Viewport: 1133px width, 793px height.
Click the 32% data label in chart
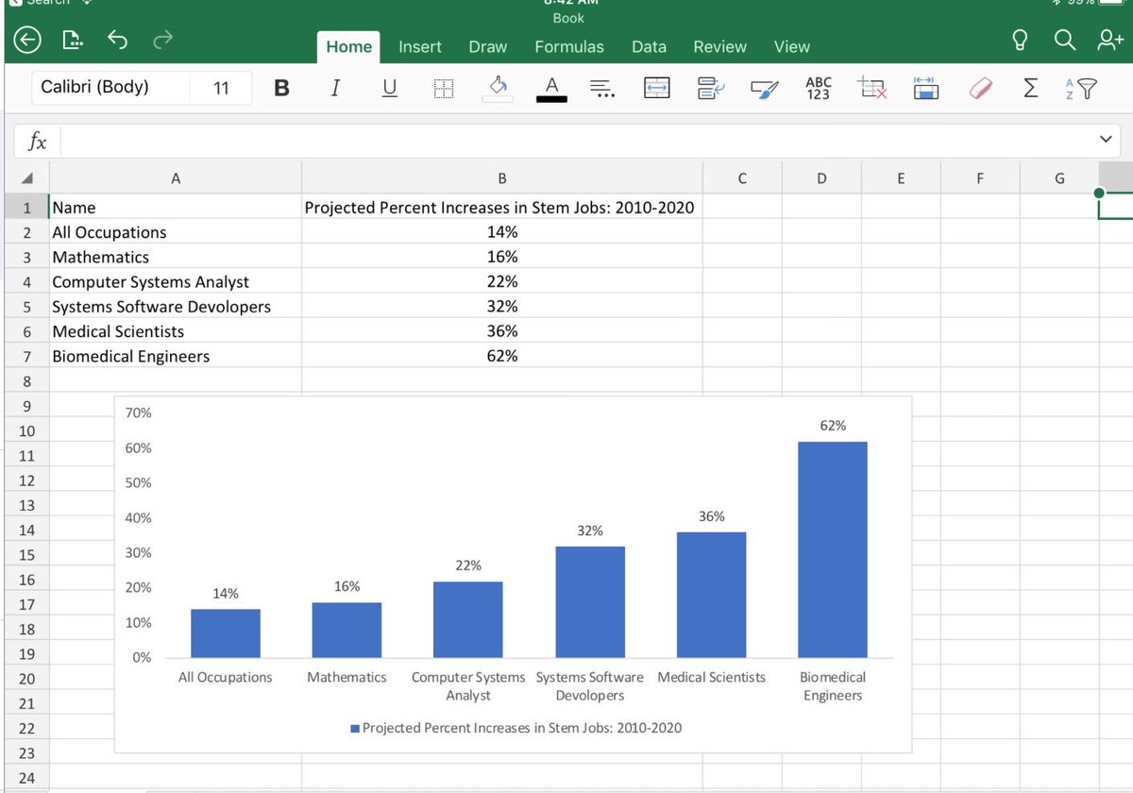pos(590,531)
